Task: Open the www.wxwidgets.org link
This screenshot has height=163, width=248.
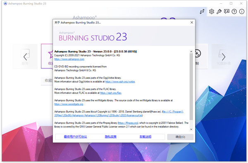Action: tap(69, 104)
